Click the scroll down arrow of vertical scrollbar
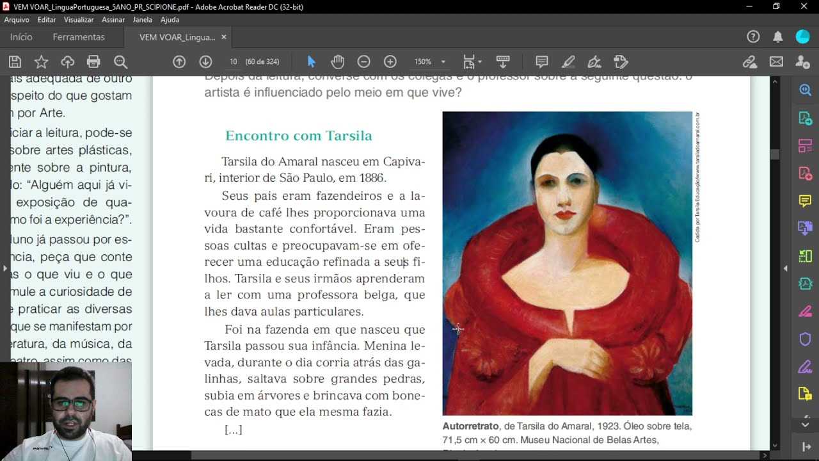Screen dimensions: 819x461 [774, 446]
